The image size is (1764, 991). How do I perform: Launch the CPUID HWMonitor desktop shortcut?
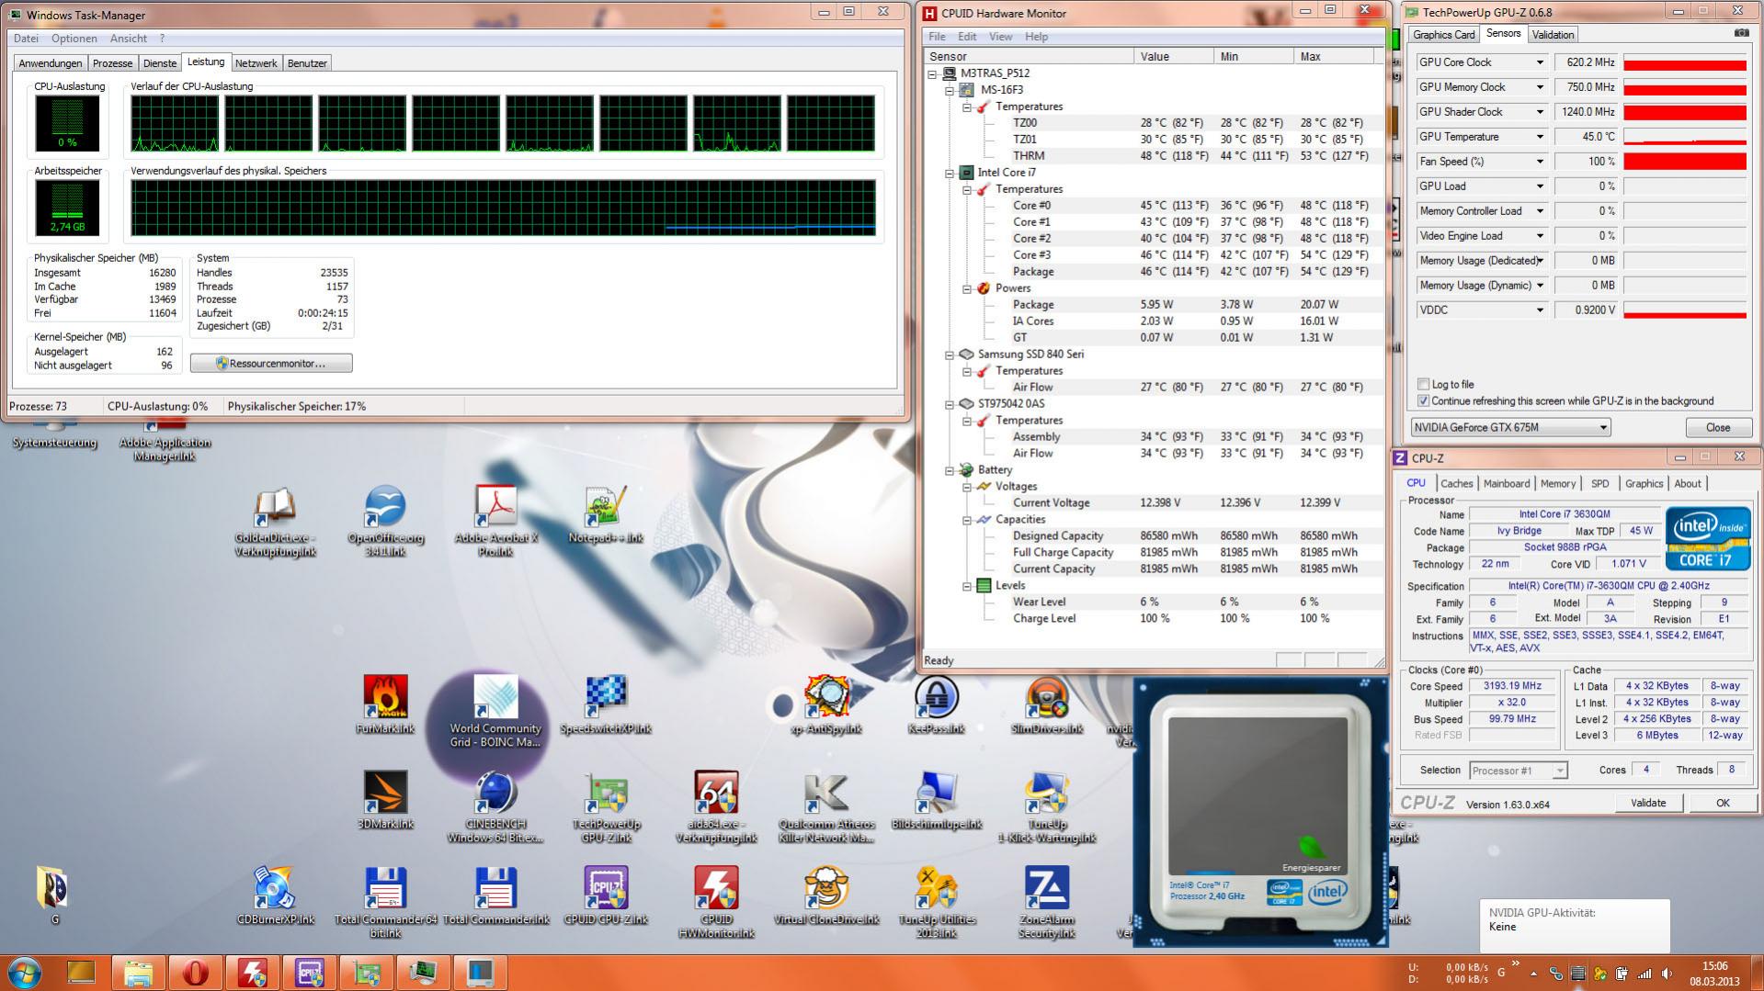point(716,902)
